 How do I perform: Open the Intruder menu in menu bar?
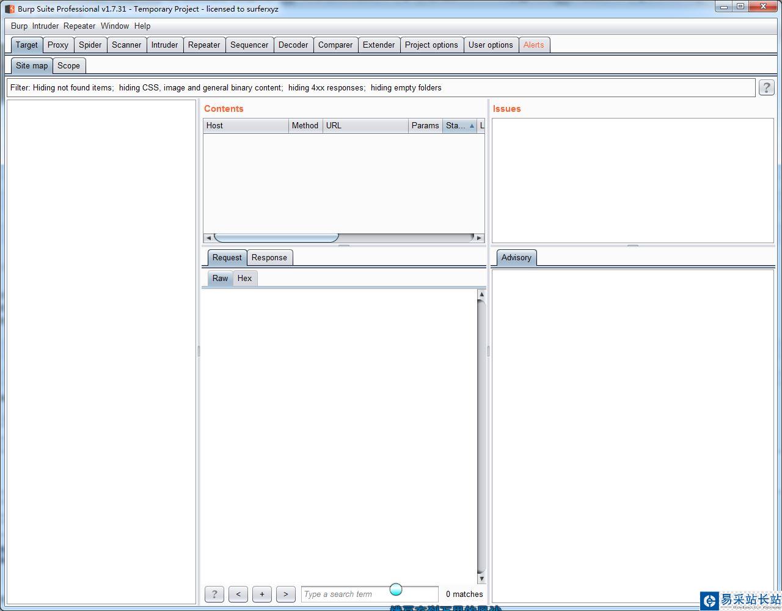45,26
